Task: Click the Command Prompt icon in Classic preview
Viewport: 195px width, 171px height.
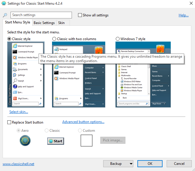Action: pyautogui.click(x=15, y=52)
